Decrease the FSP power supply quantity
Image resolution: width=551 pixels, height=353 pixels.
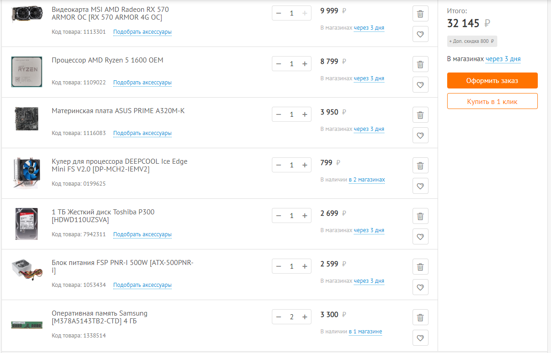tap(279, 266)
